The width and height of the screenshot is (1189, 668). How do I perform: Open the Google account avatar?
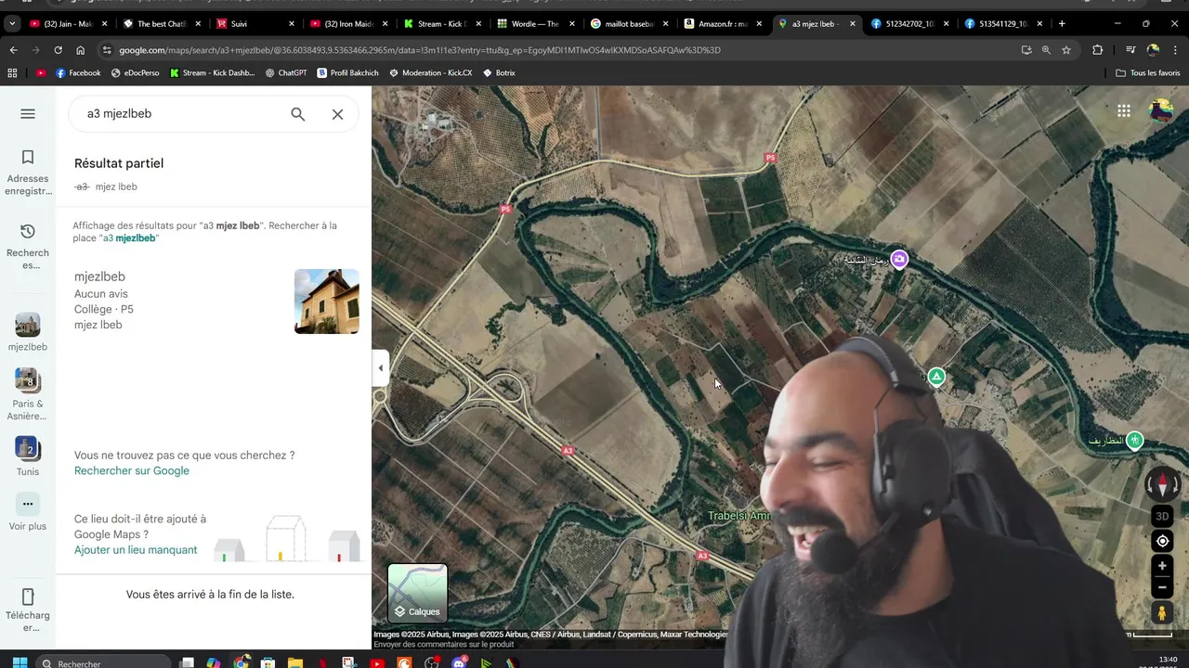coord(1161,110)
